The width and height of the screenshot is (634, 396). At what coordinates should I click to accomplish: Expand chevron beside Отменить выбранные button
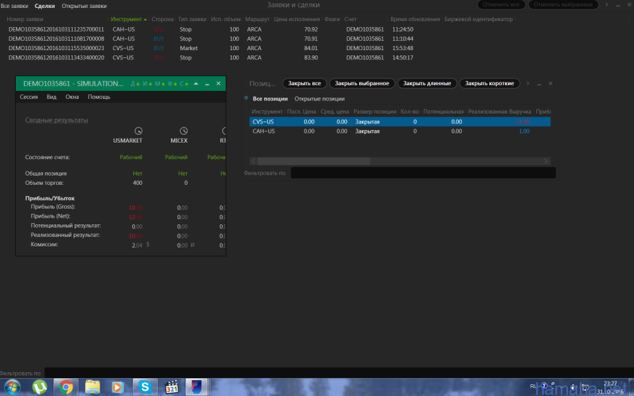point(606,5)
